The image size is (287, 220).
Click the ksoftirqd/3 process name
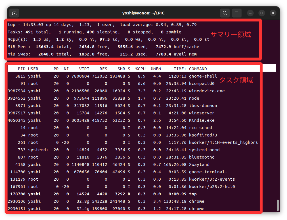point(203,135)
